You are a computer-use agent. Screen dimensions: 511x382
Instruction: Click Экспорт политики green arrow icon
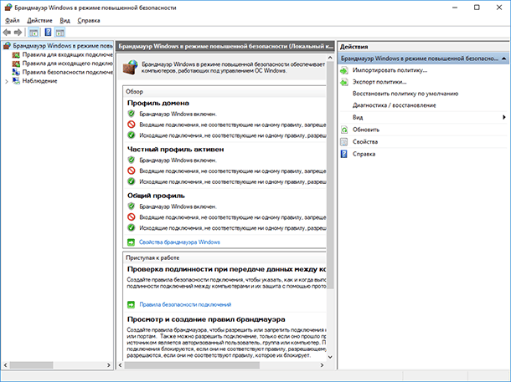[344, 82]
